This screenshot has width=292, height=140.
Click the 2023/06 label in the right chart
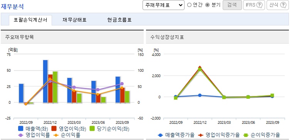click(x=248, y=123)
